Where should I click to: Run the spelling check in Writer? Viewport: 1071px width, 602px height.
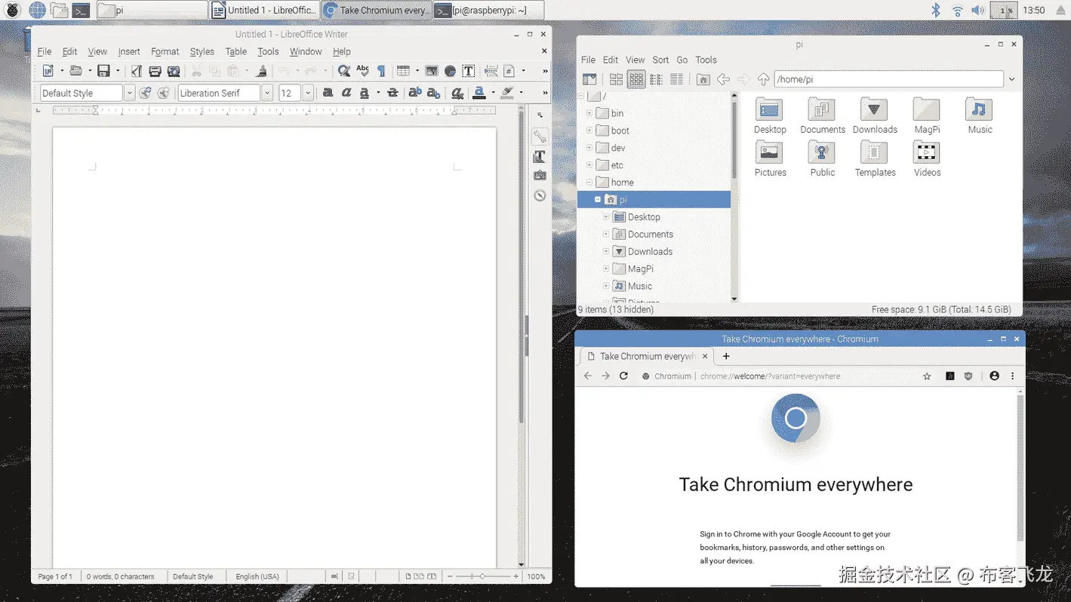(x=362, y=71)
